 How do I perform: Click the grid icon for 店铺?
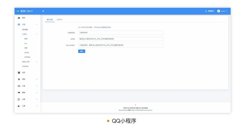coord(19,24)
